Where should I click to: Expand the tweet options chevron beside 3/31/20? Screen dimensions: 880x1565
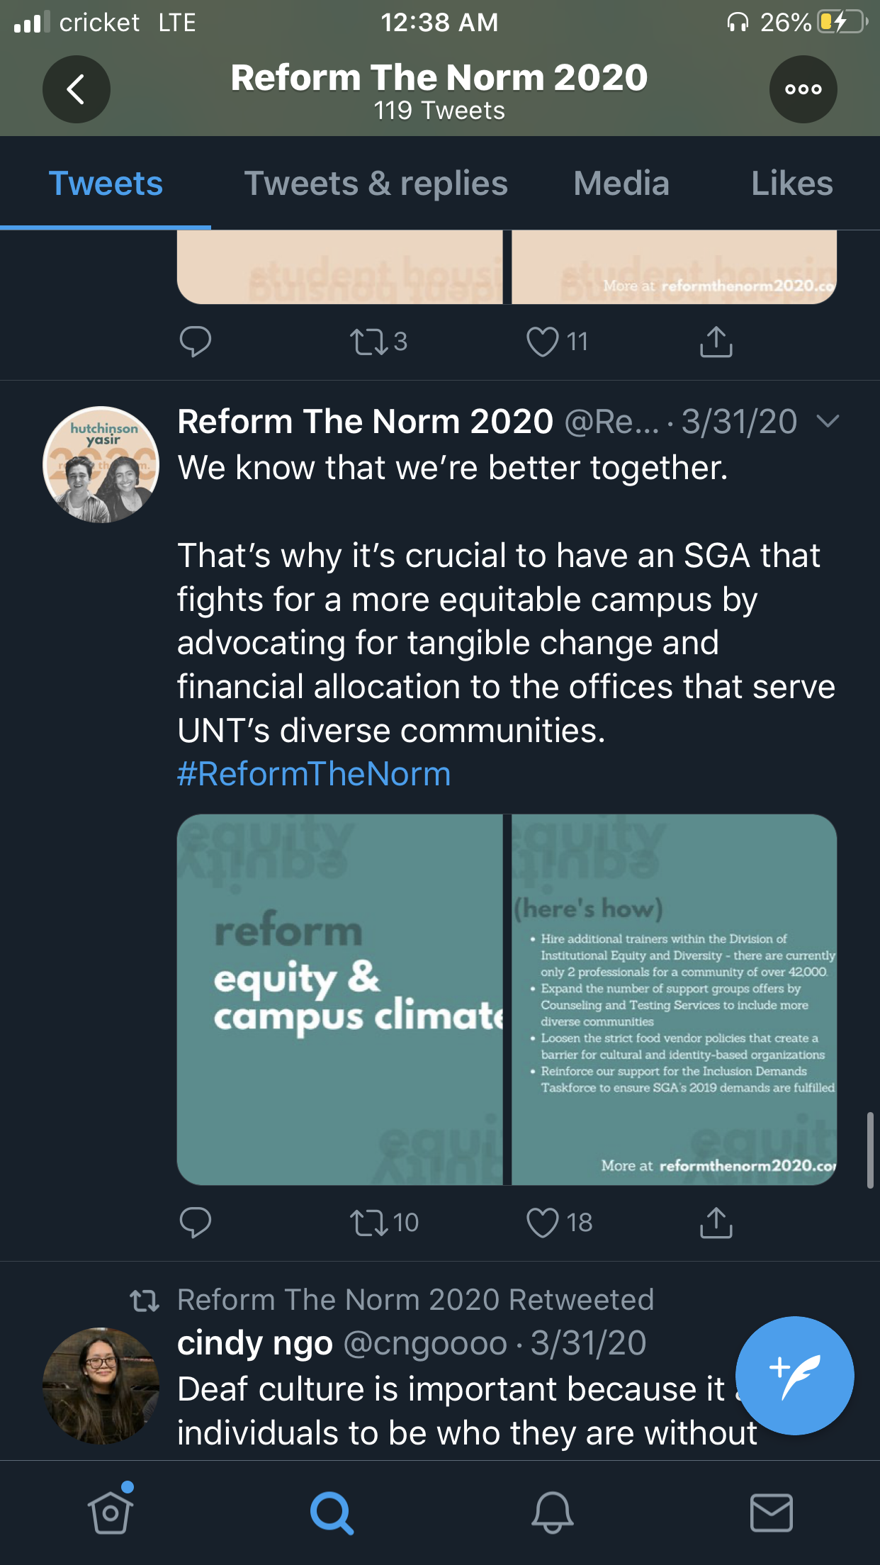(x=828, y=422)
